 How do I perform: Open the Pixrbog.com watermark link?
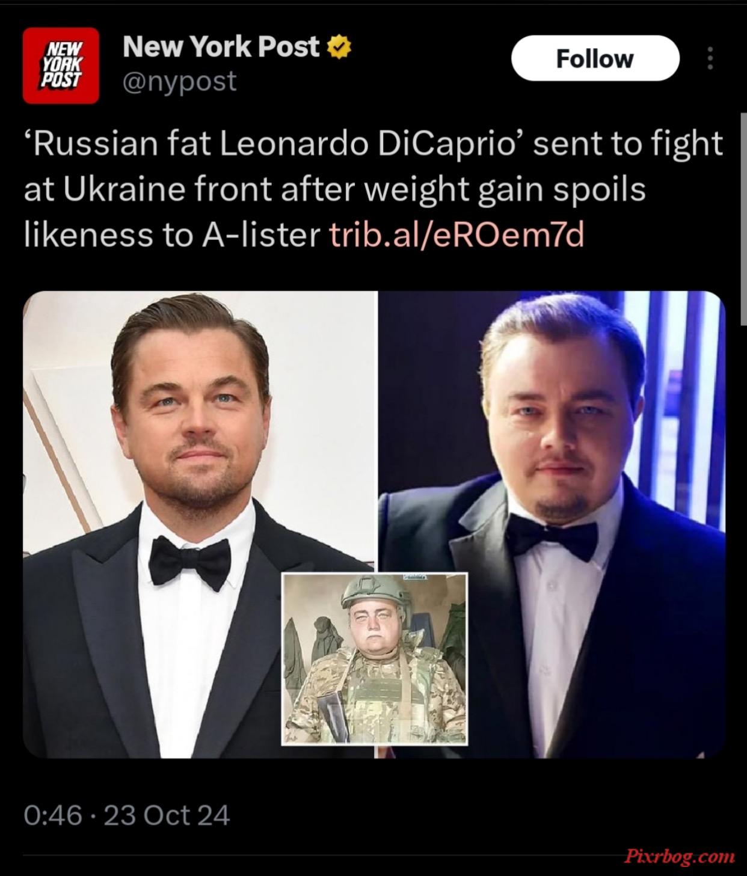[678, 856]
